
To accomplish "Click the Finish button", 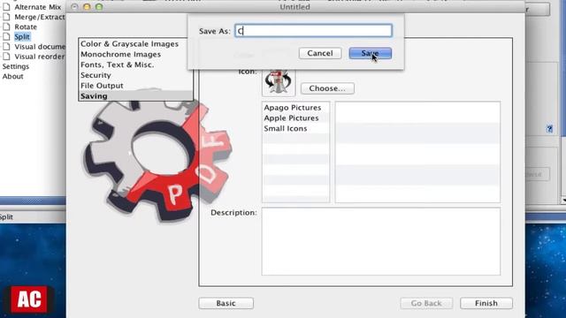I will 486,303.
